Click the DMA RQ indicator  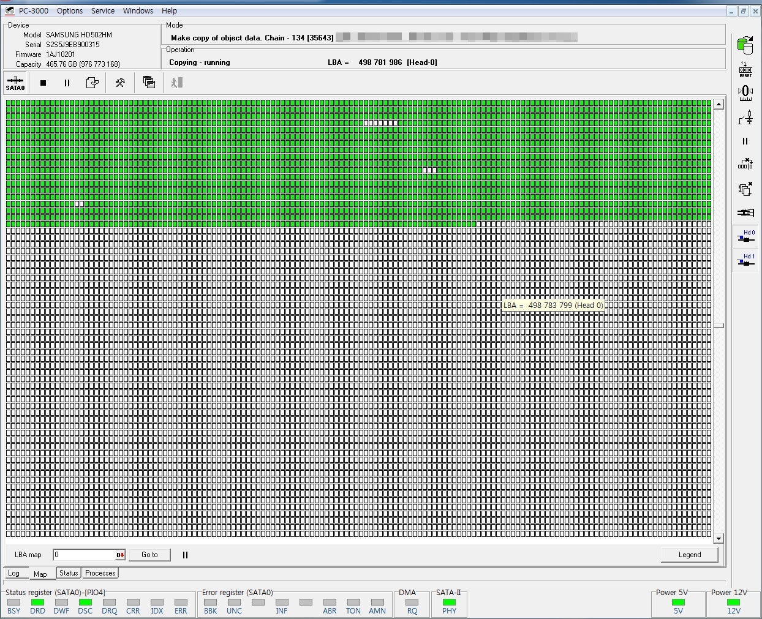tap(412, 602)
